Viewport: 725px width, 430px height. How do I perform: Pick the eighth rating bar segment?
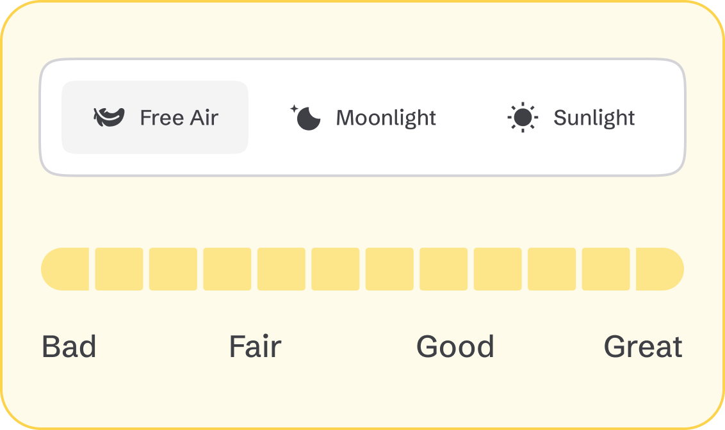tap(444, 269)
